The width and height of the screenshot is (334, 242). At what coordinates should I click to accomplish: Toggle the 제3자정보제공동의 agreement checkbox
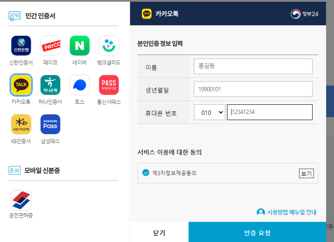coord(146,173)
